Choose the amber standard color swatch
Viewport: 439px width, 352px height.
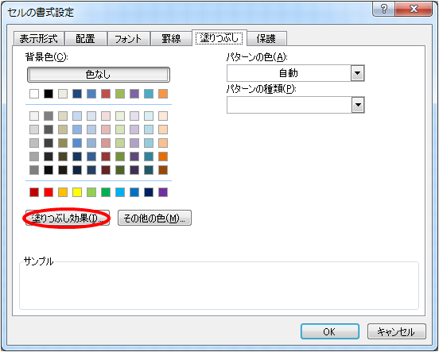[63, 192]
